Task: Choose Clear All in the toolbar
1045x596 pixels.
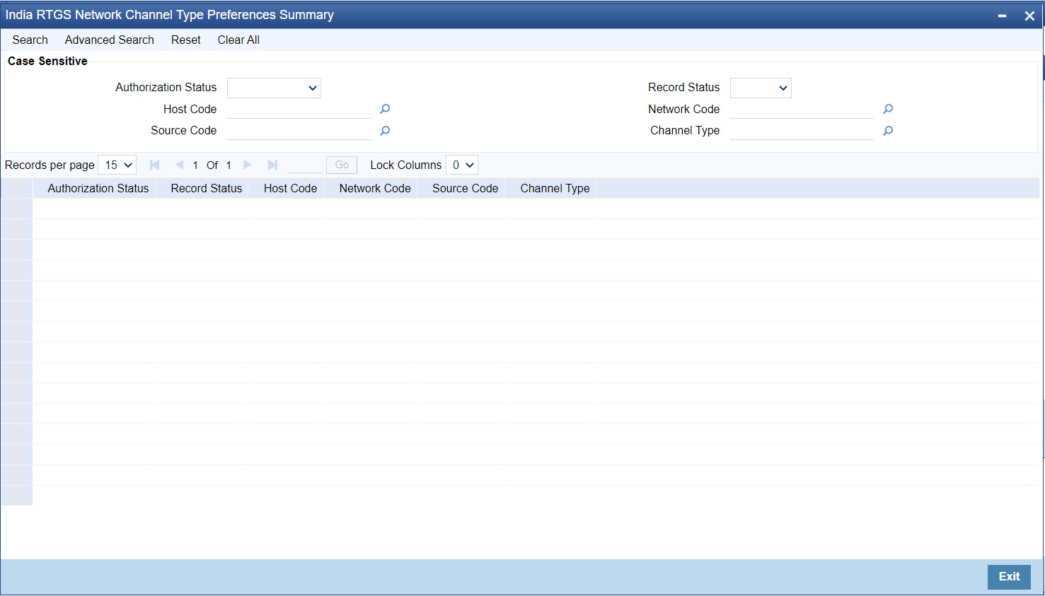Action: pos(238,40)
